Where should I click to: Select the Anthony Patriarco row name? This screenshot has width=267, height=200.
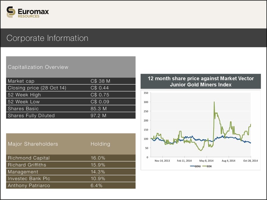[29, 186]
